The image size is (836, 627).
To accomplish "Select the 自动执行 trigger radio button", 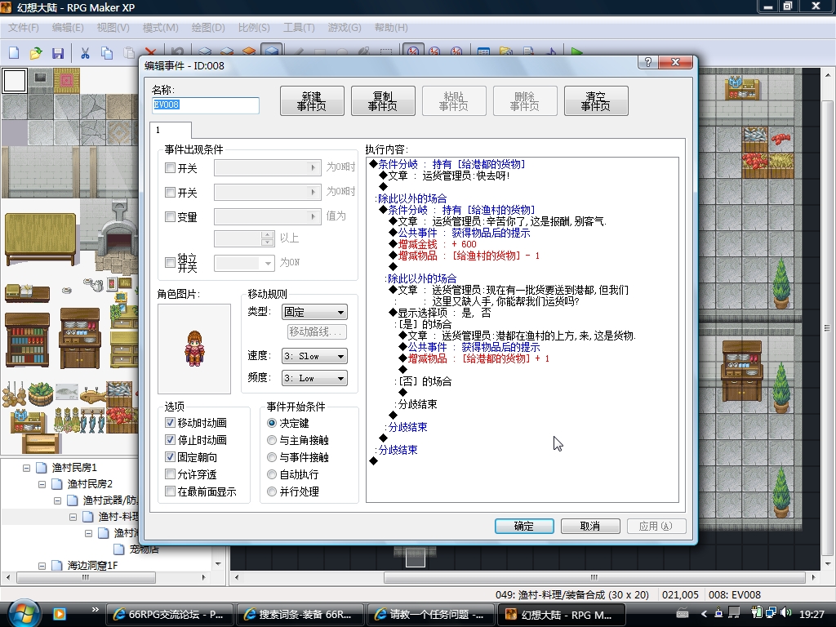I will point(272,474).
